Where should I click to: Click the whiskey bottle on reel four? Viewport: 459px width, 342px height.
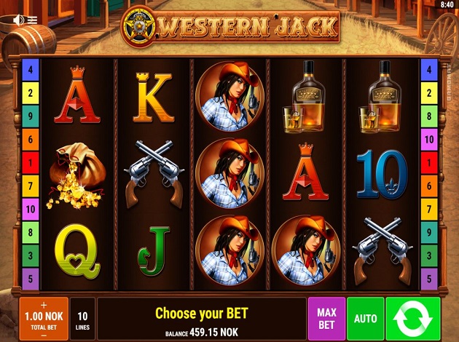pyautogui.click(x=305, y=97)
